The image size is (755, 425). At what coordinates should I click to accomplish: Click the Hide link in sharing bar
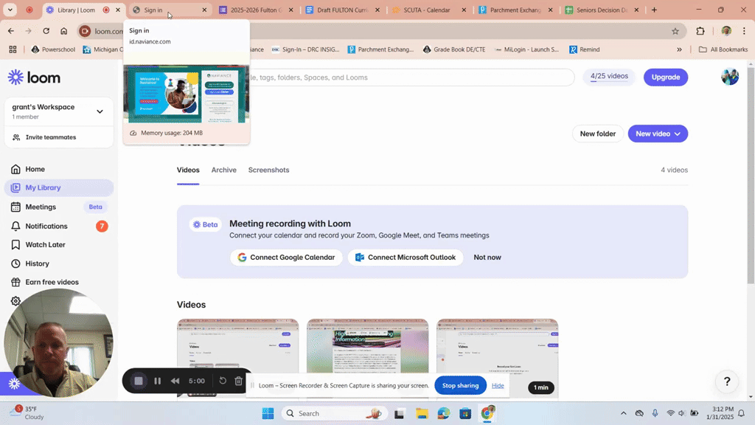coord(498,385)
